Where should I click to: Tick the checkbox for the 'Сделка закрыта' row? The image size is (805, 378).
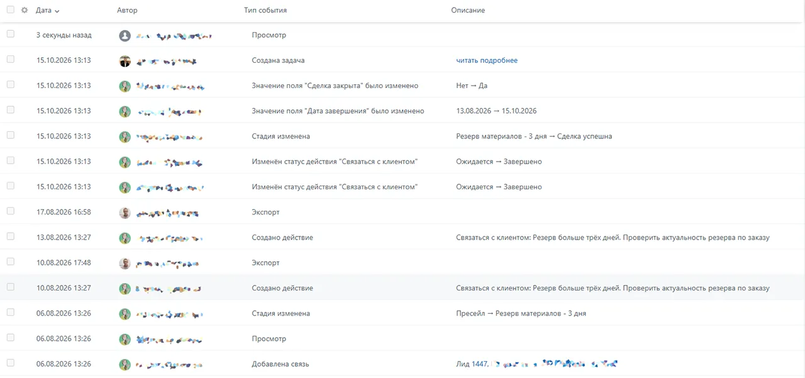(x=11, y=84)
